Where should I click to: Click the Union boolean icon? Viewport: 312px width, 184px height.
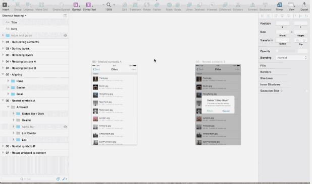click(189, 5)
